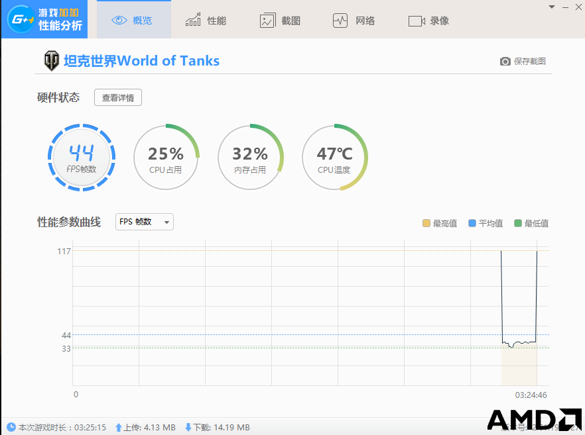Click the yellow 最高值 legend swatch
The image size is (585, 435).
pyautogui.click(x=426, y=223)
